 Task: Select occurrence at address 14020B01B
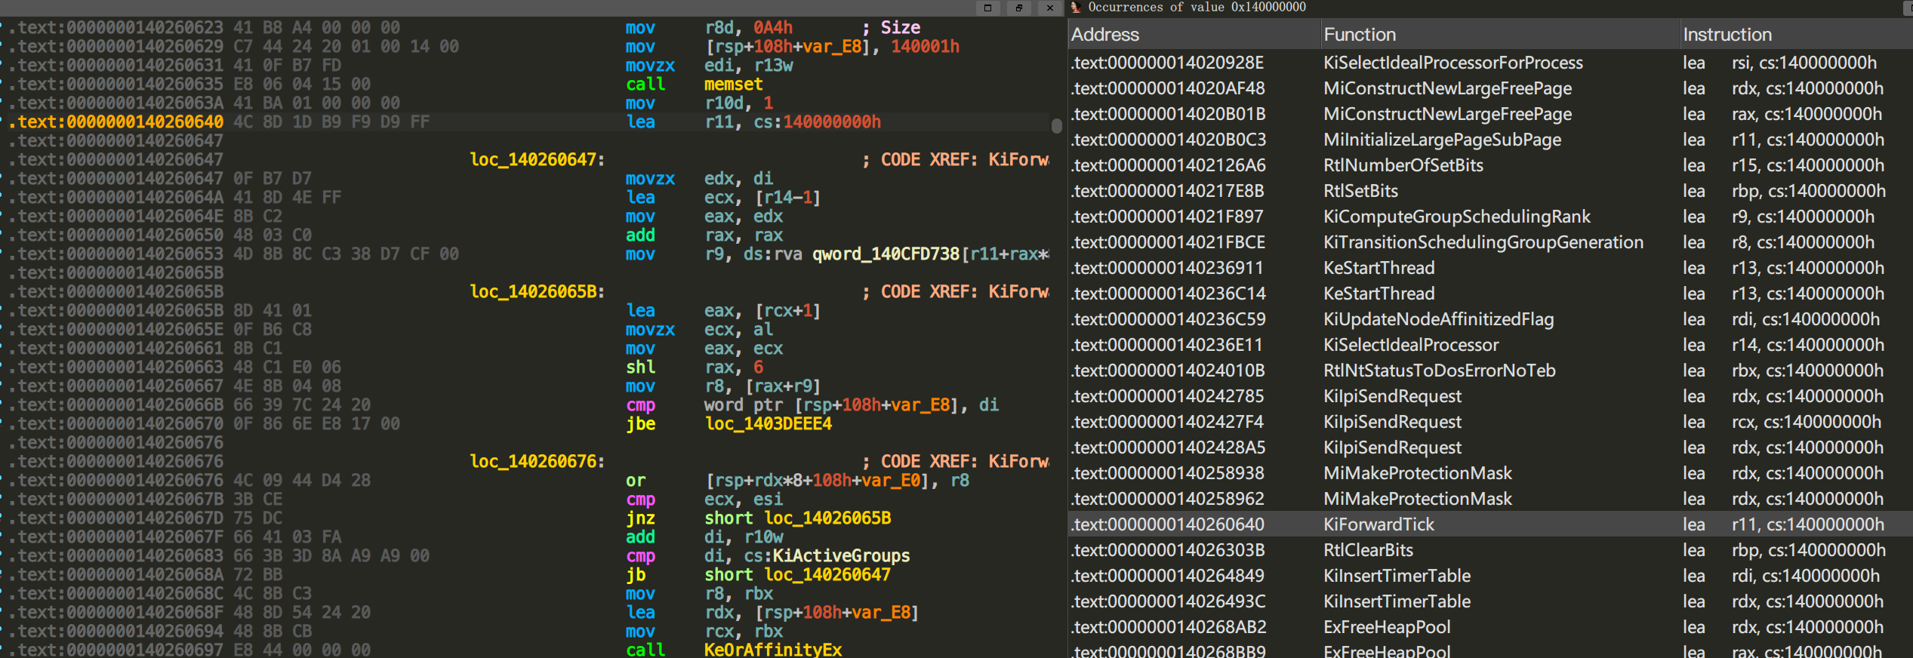(x=1490, y=114)
